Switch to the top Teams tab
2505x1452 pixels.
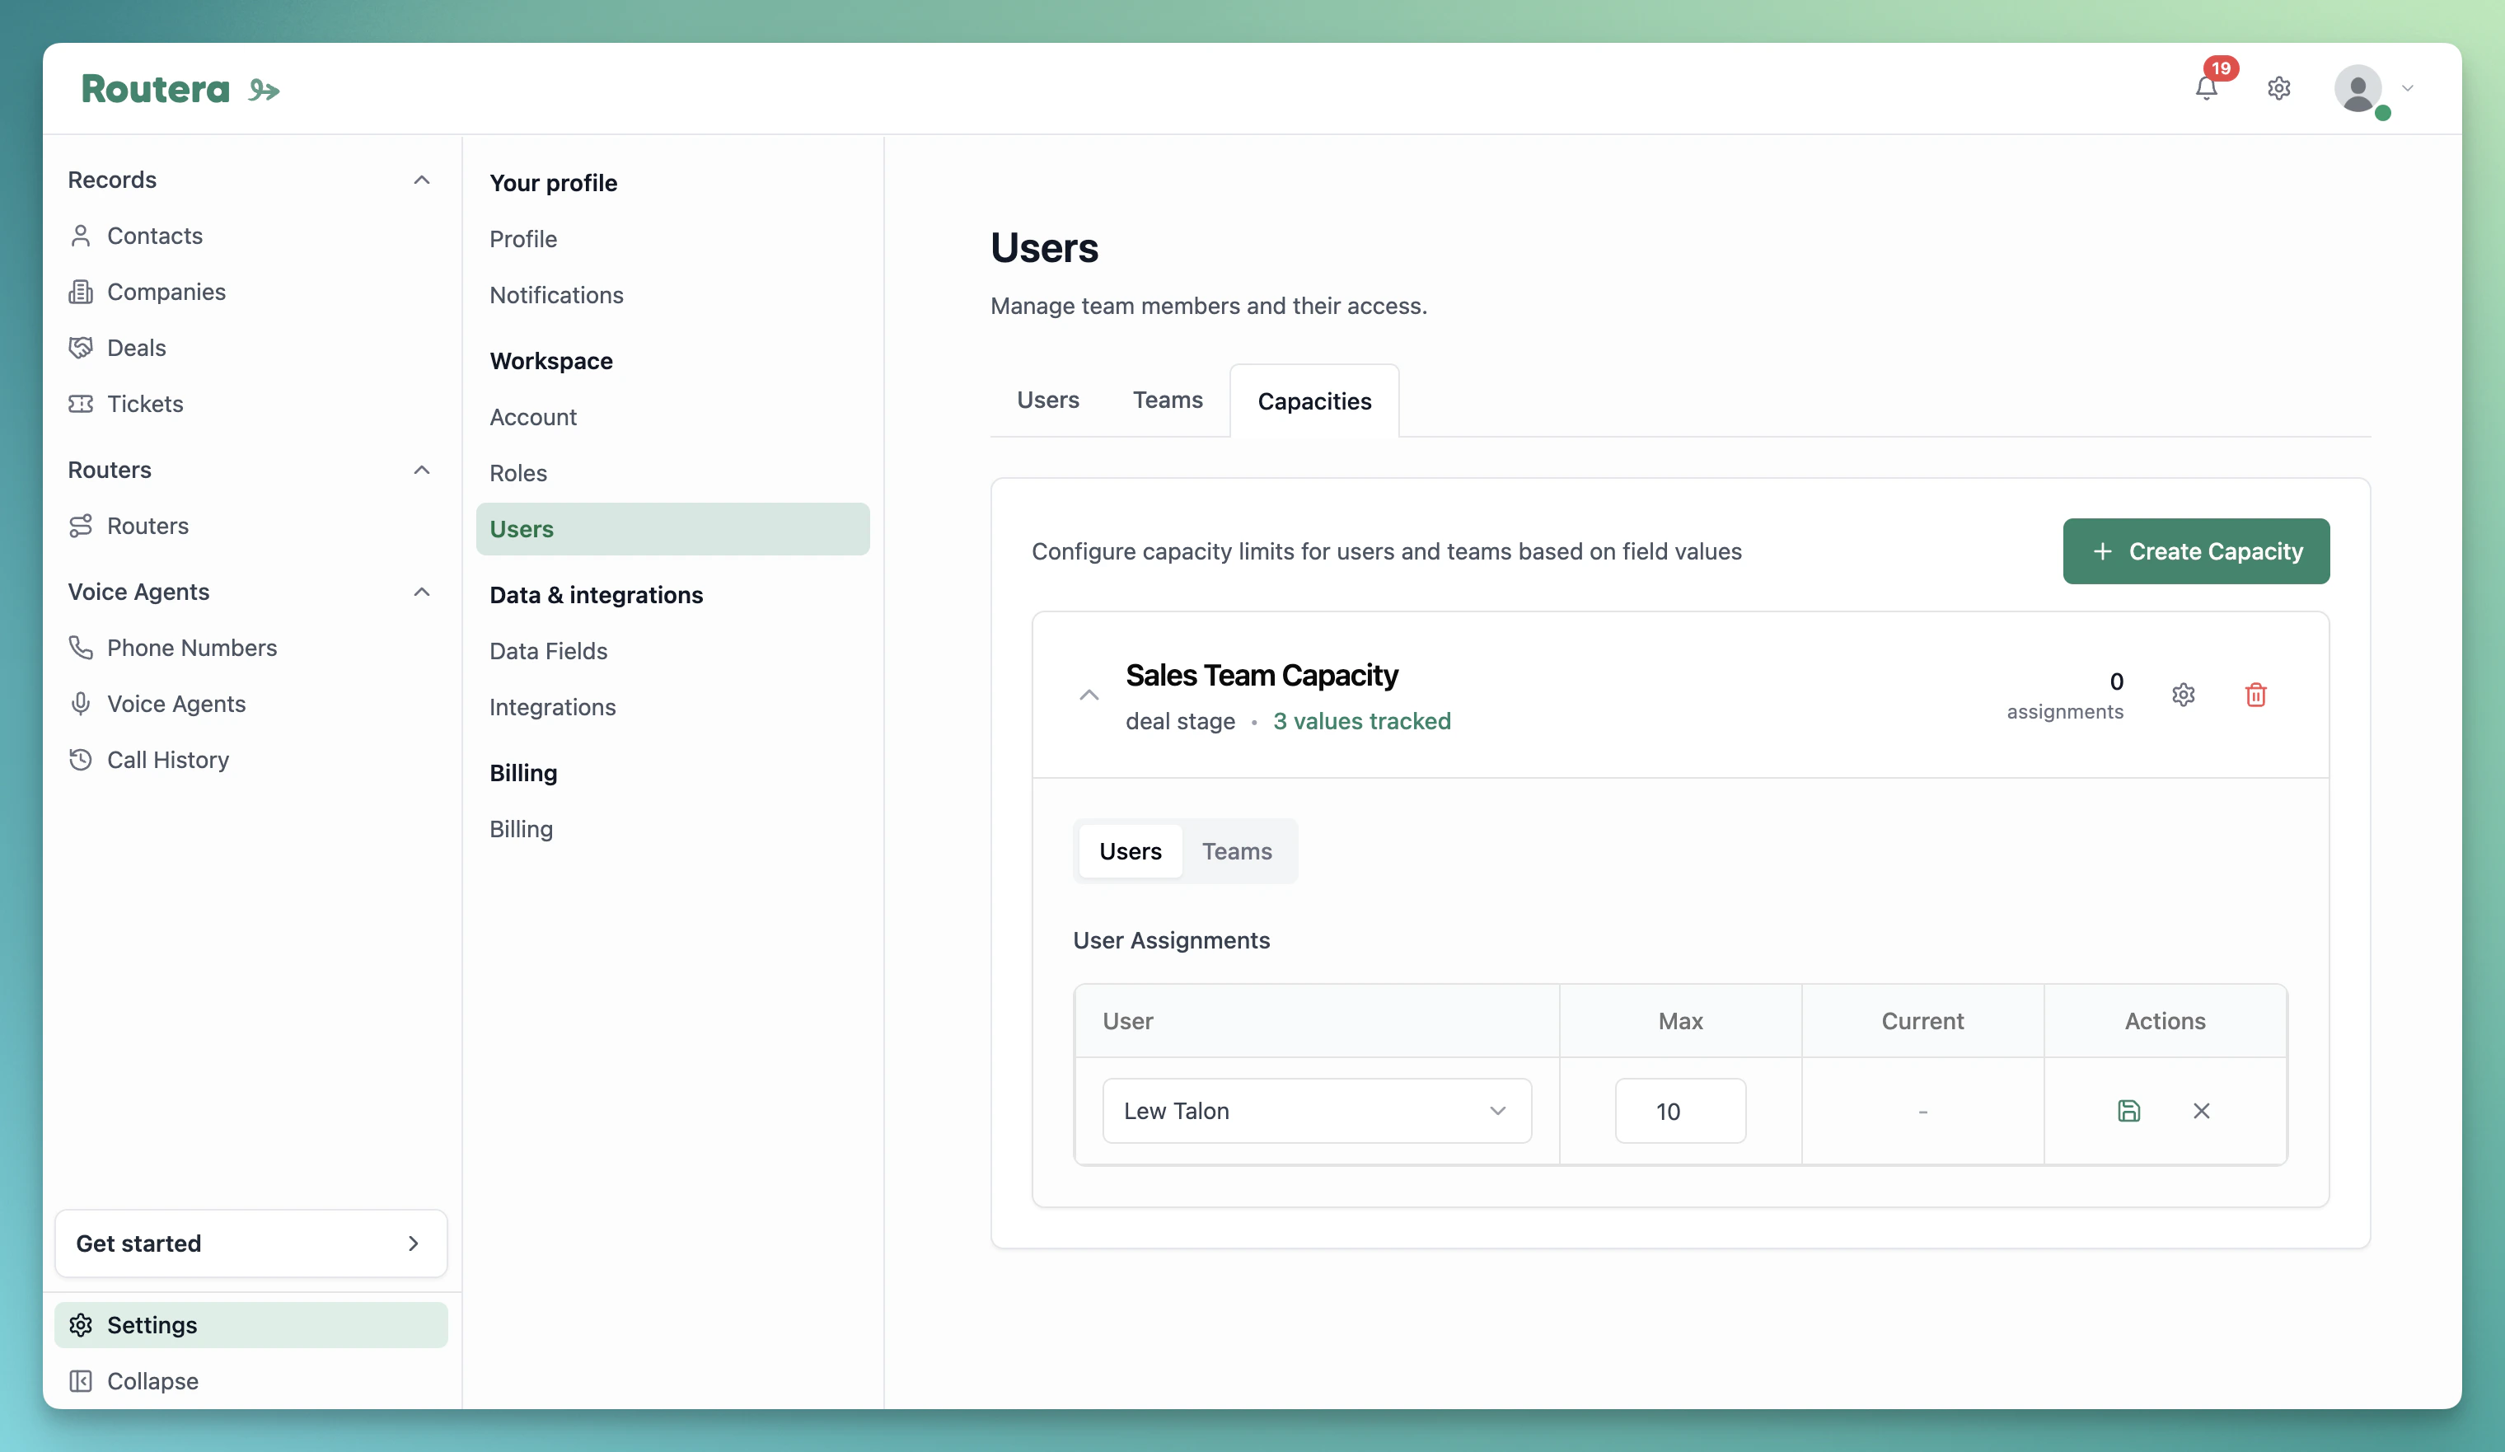click(1167, 400)
